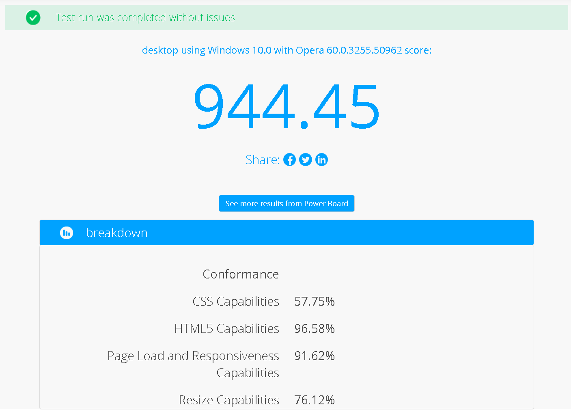Share score on Facebook icon

tap(289, 160)
